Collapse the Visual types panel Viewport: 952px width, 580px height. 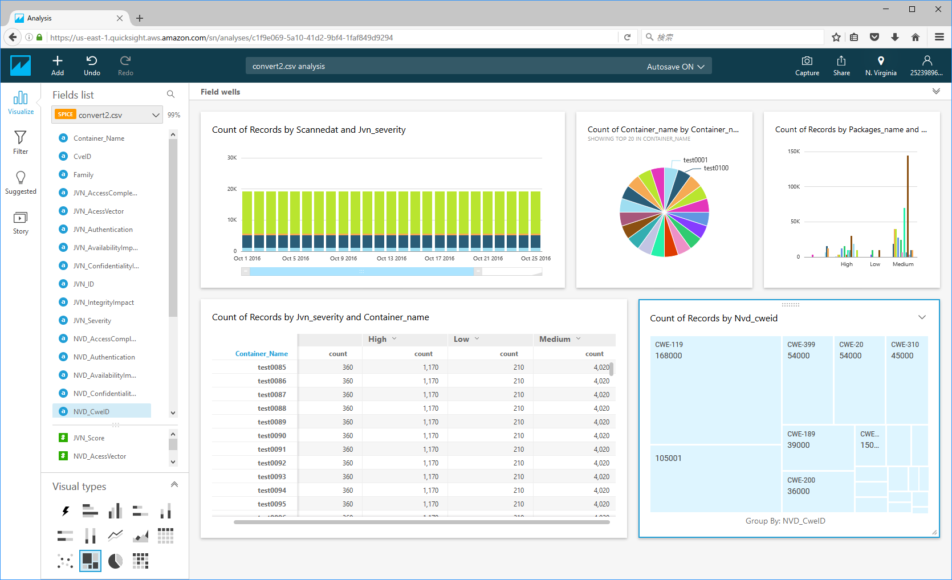[x=174, y=485]
